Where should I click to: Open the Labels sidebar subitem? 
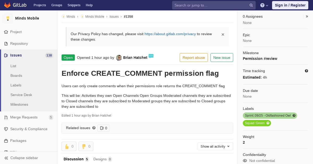[16, 85]
